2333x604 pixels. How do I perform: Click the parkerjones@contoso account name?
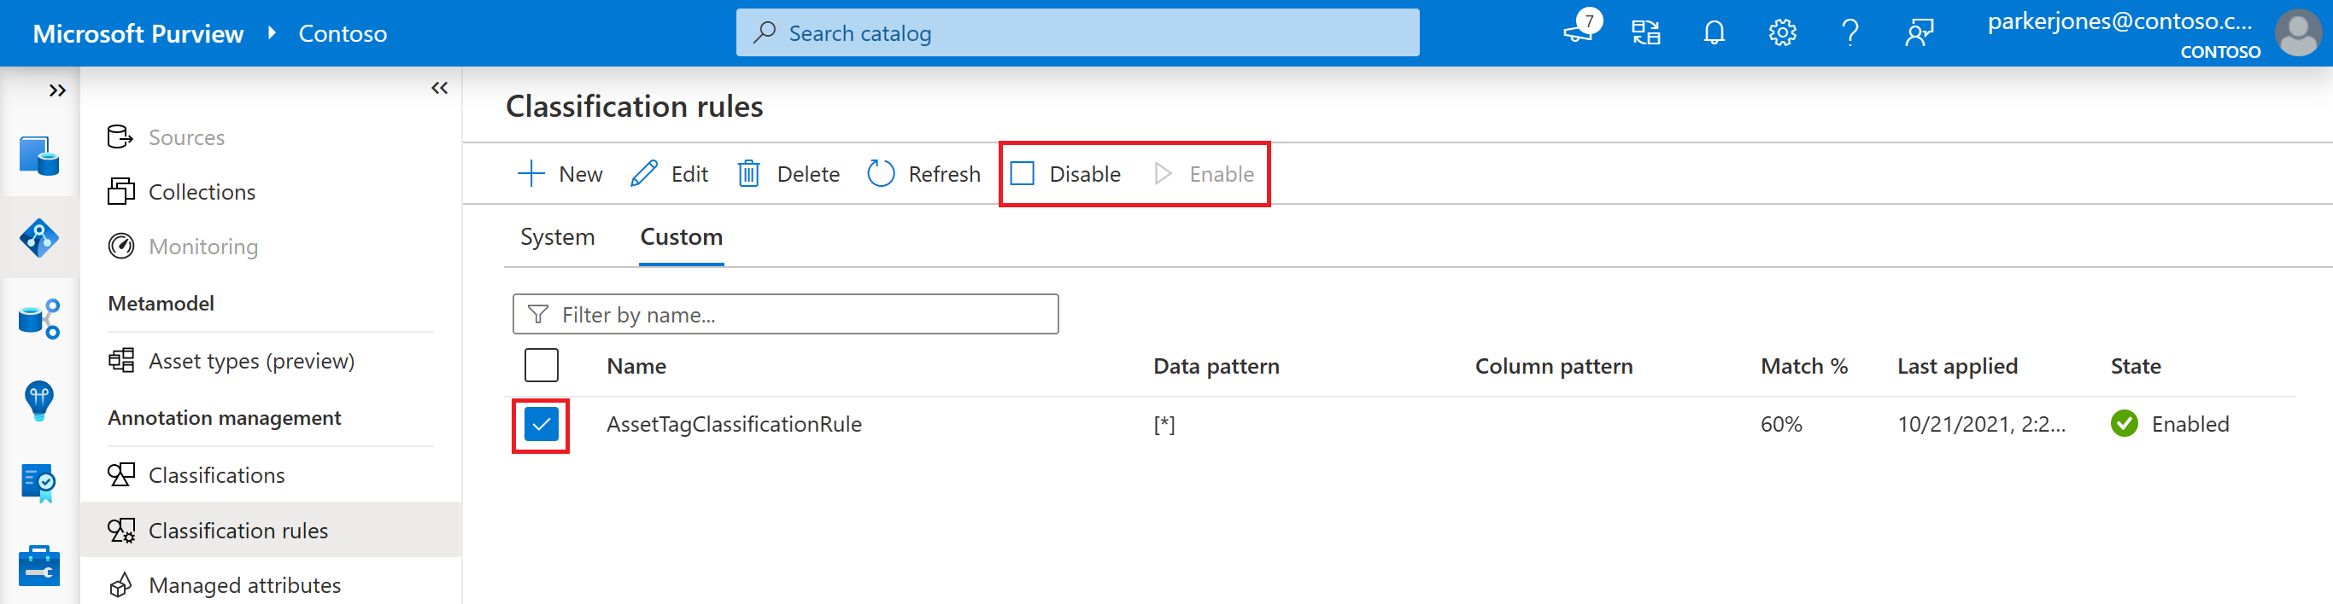pos(2119,21)
